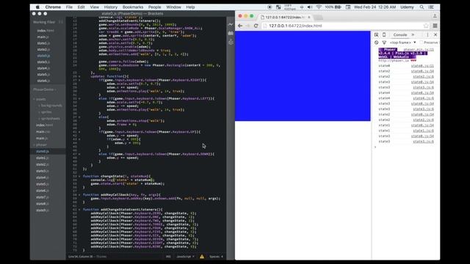Click the battery status indicator

coord(333,7)
